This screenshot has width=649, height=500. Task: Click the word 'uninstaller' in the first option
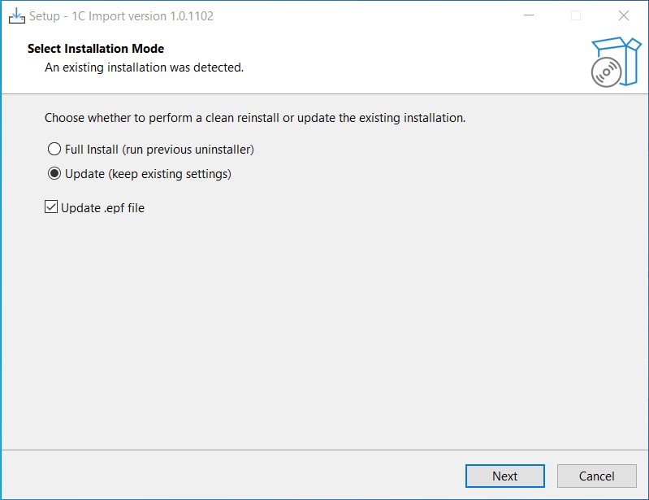pyautogui.click(x=224, y=149)
